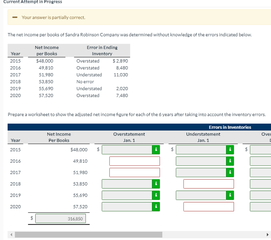Click the 53,850 value in the worksheet
Screen dimensions: 271x240
coord(80,184)
